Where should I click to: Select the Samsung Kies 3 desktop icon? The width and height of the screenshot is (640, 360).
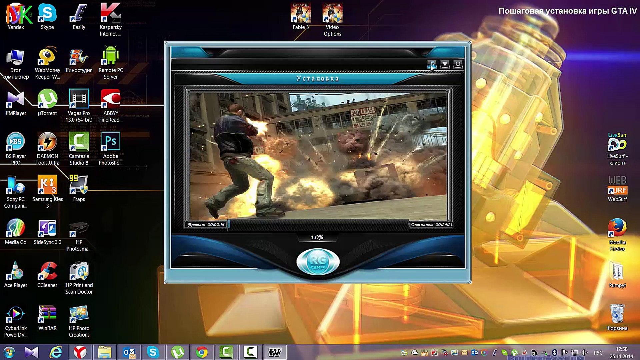tap(47, 192)
